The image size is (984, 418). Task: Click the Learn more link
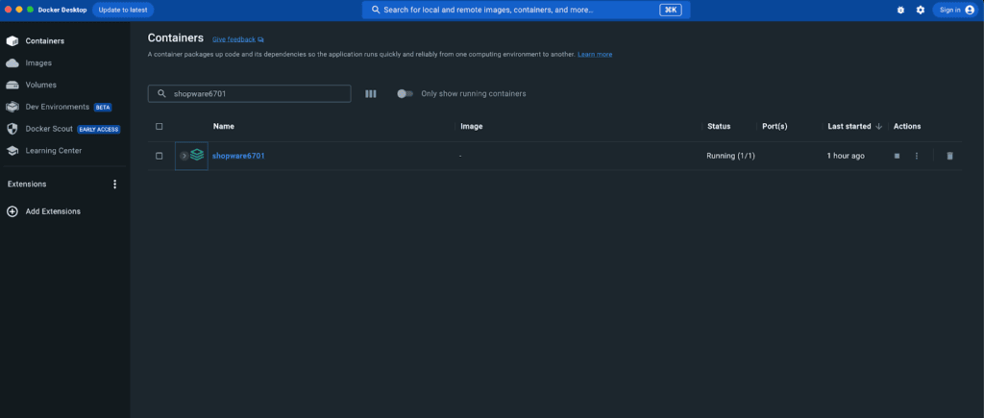pos(595,55)
